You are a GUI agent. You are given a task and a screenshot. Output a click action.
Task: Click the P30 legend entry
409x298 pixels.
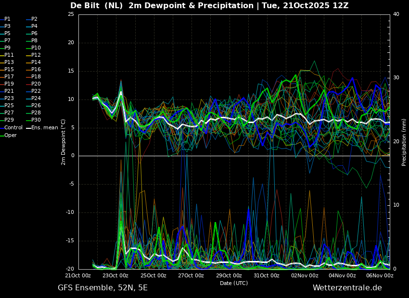coord(36,120)
